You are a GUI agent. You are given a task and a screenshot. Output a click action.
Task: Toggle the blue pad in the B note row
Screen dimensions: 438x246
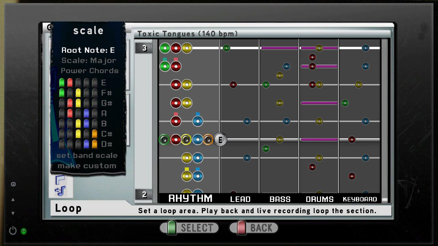86,123
